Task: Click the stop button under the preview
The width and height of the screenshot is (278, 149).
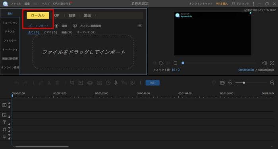Action: [176, 63]
